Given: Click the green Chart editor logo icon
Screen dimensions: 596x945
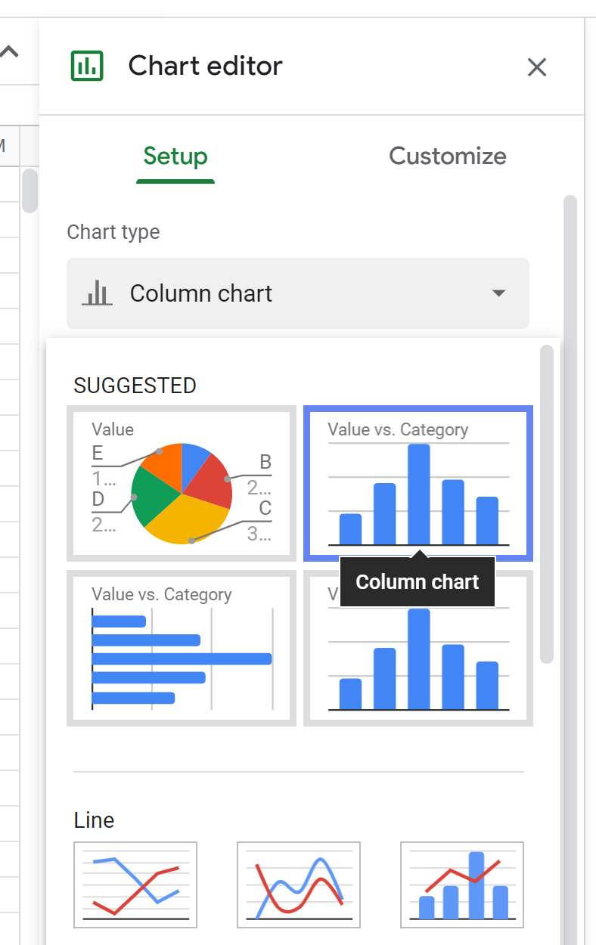Looking at the screenshot, I should coord(88,66).
